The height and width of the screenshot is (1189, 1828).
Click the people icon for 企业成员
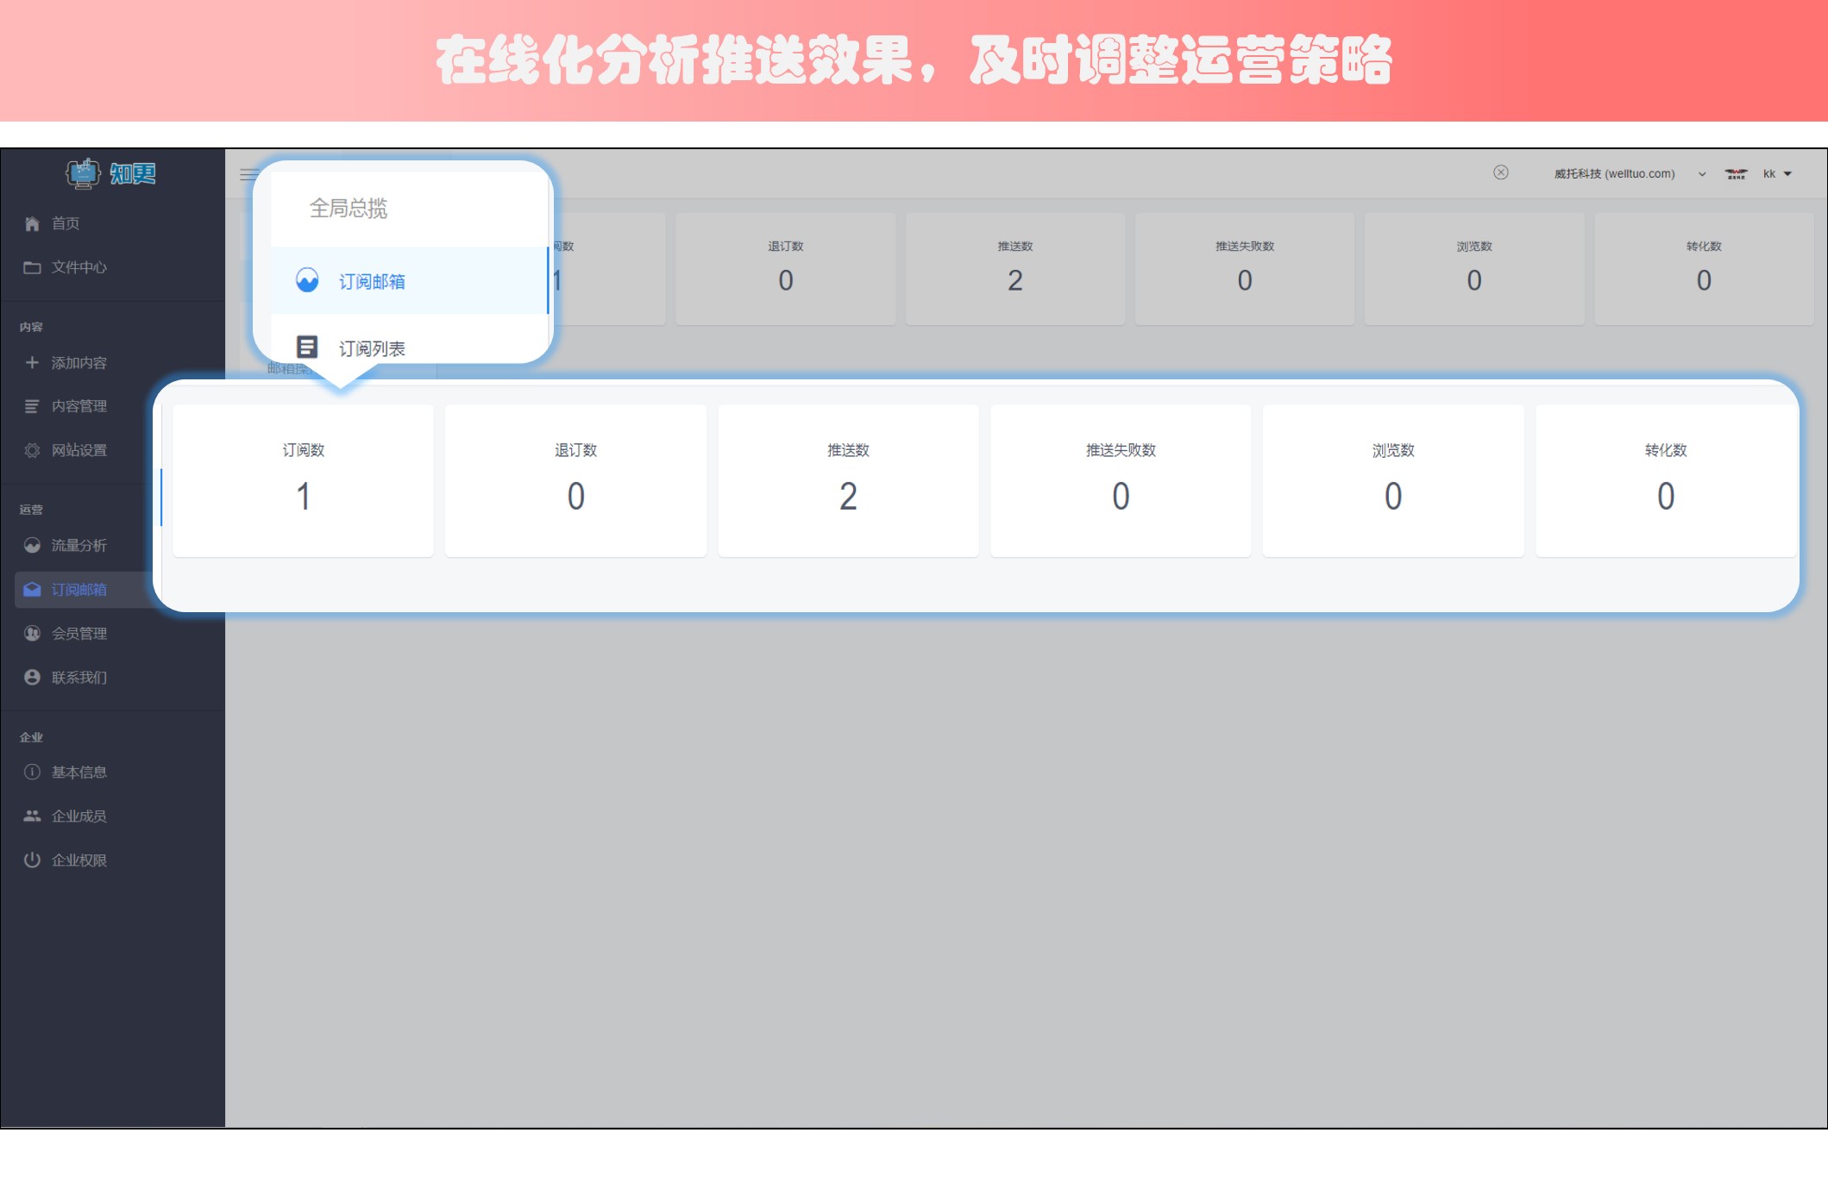[32, 816]
